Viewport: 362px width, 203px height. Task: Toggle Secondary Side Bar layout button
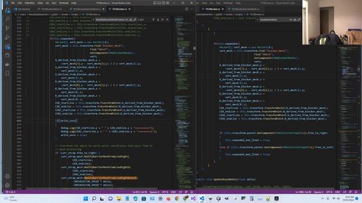click(x=163, y=3)
